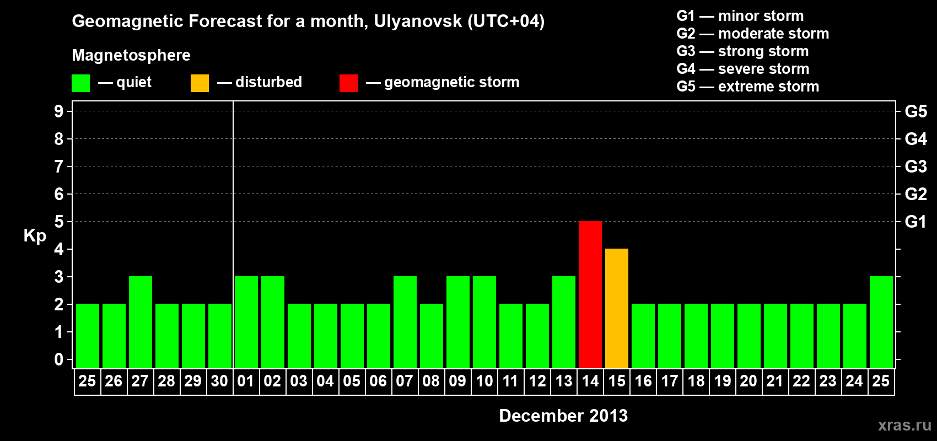Click the date label 01 on the axis
937x441 pixels.
click(246, 381)
